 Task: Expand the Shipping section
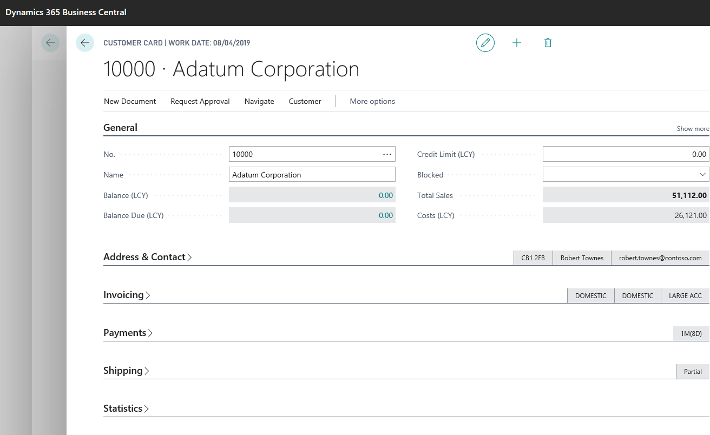click(126, 371)
